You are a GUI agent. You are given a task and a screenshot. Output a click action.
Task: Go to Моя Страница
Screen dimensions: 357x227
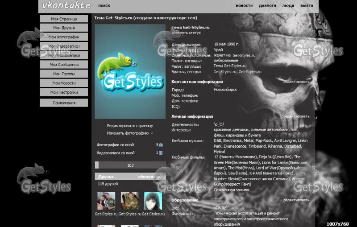coord(64,19)
